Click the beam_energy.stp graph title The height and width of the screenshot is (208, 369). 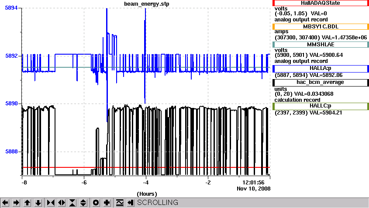(x=147, y=4)
